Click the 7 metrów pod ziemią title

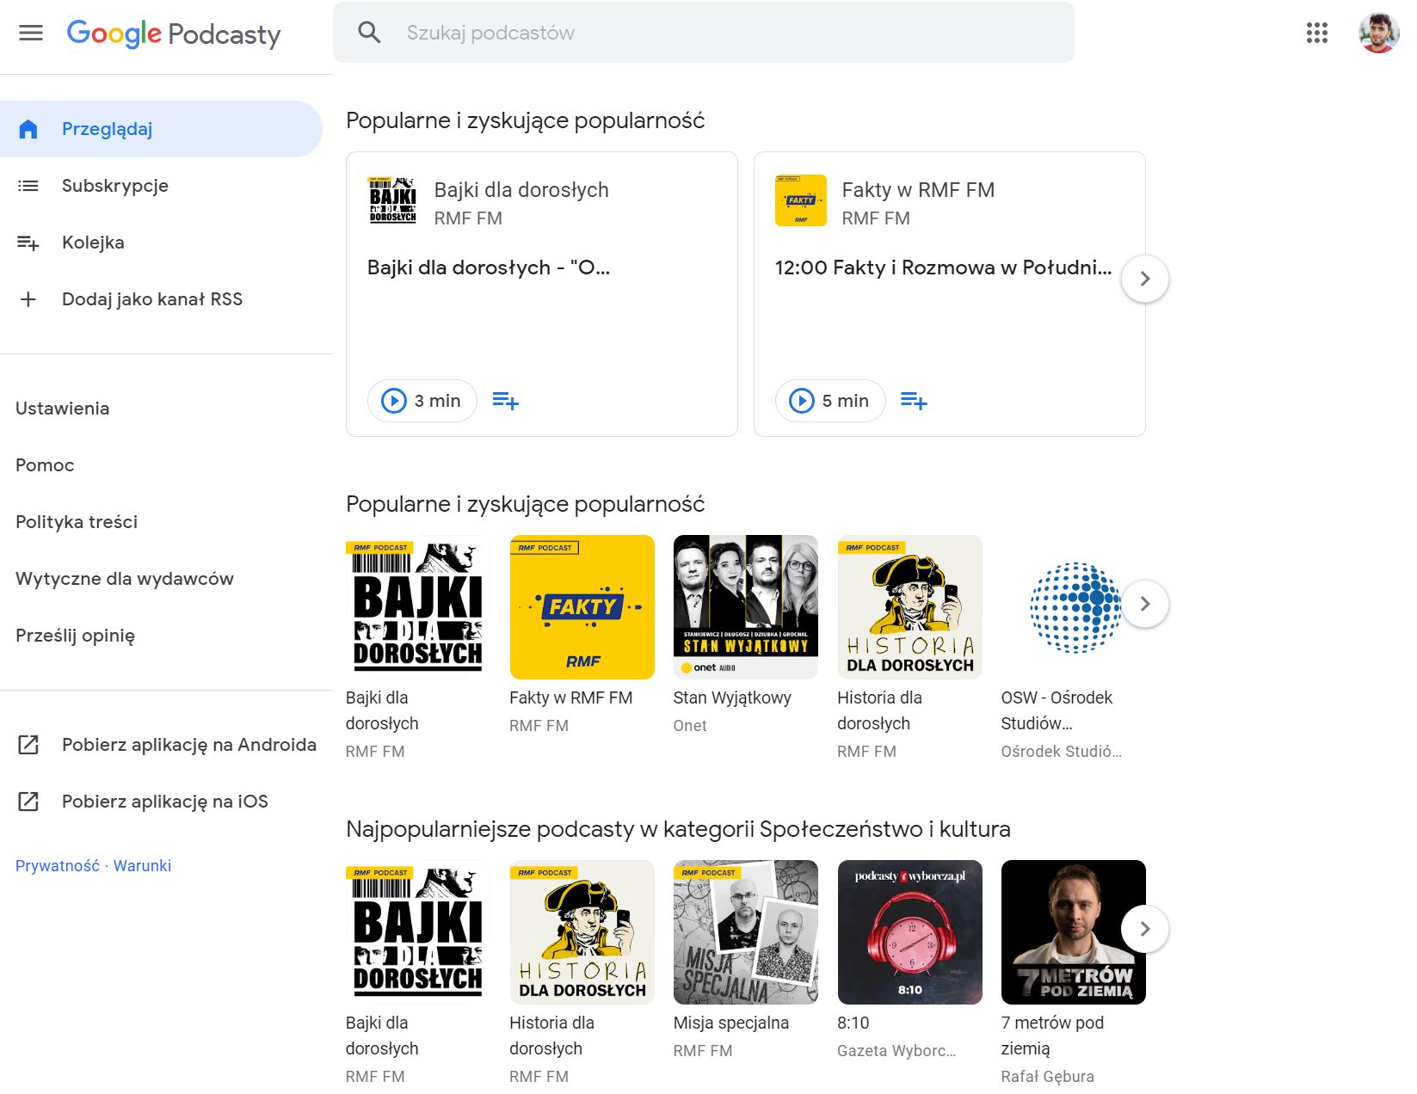pyautogui.click(x=1052, y=1036)
